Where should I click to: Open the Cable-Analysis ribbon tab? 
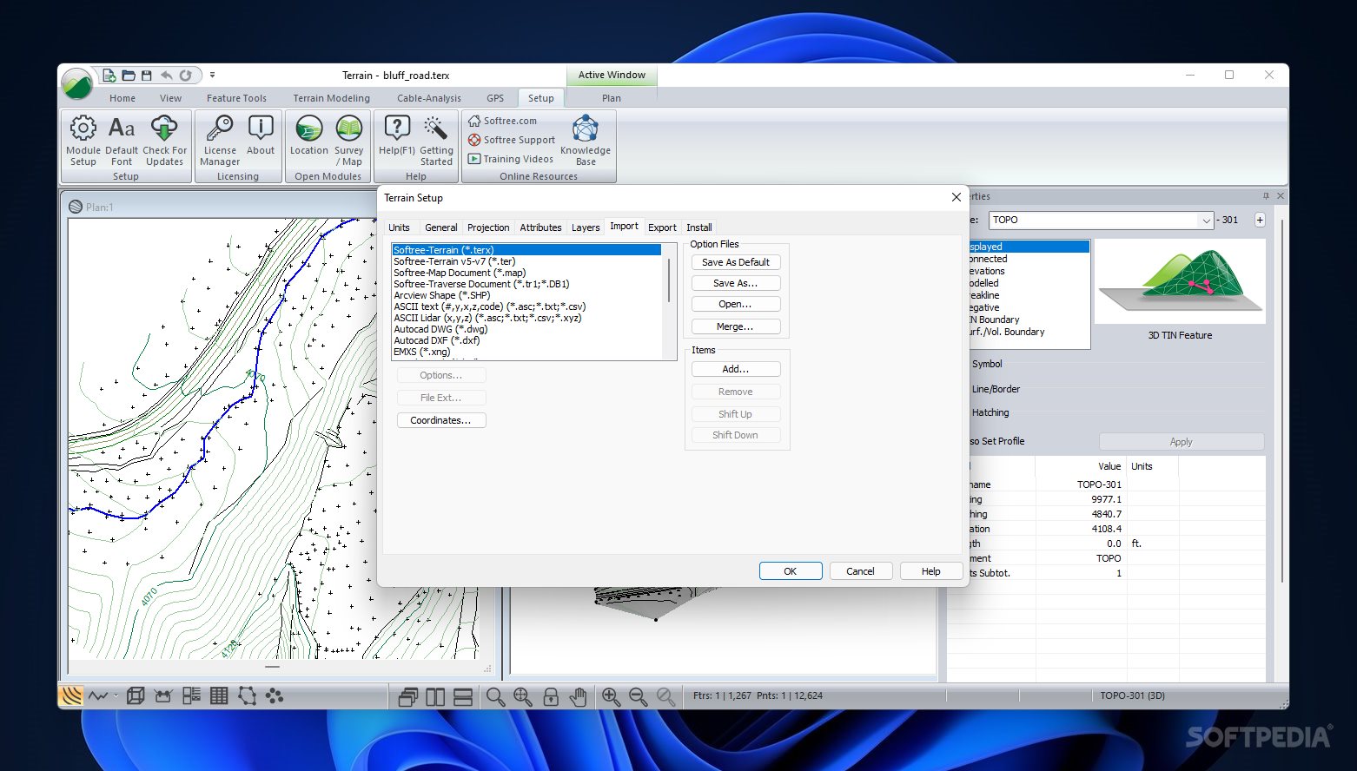tap(429, 98)
